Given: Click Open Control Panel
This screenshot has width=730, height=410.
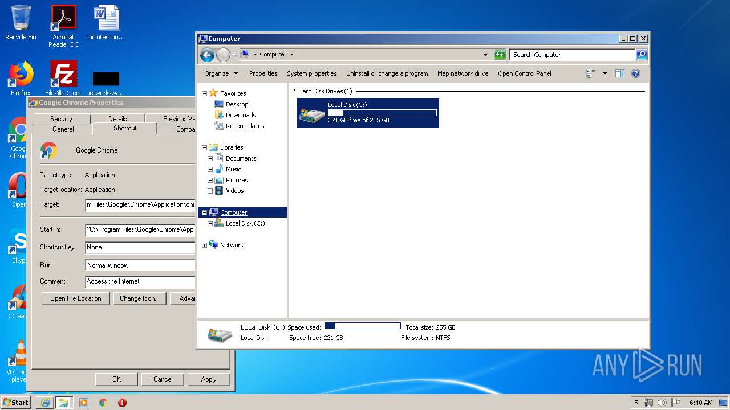Looking at the screenshot, I should click(x=524, y=73).
